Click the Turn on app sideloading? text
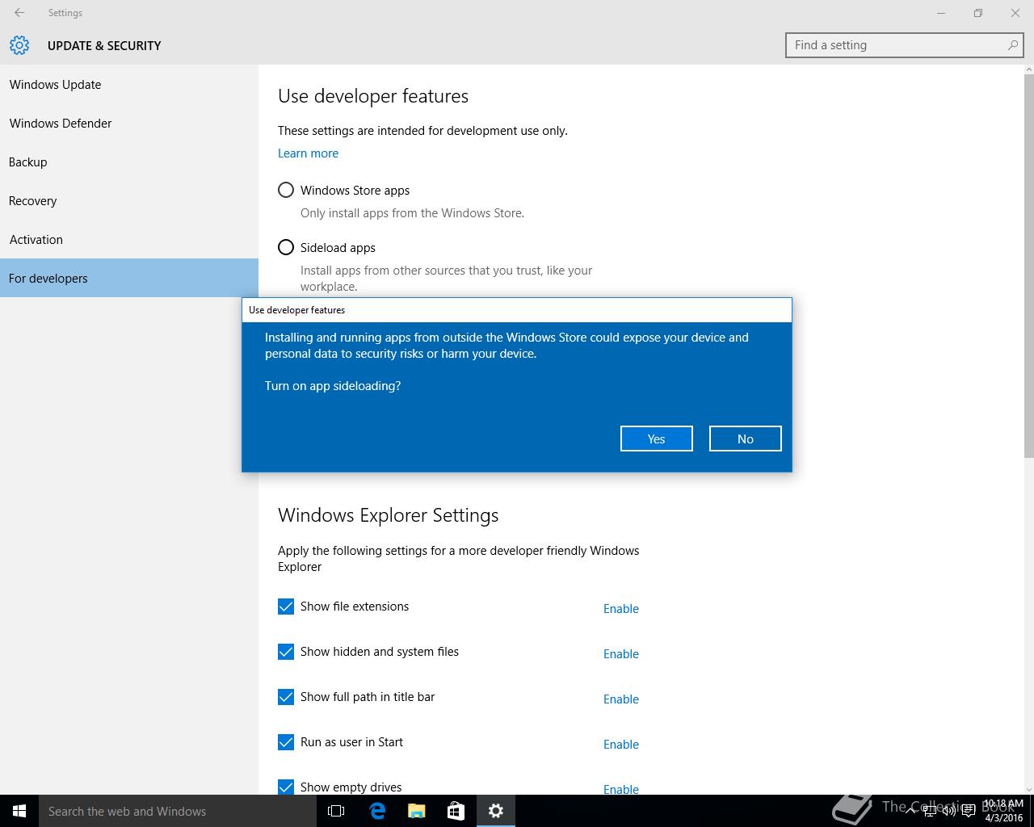This screenshot has width=1034, height=827. click(333, 386)
